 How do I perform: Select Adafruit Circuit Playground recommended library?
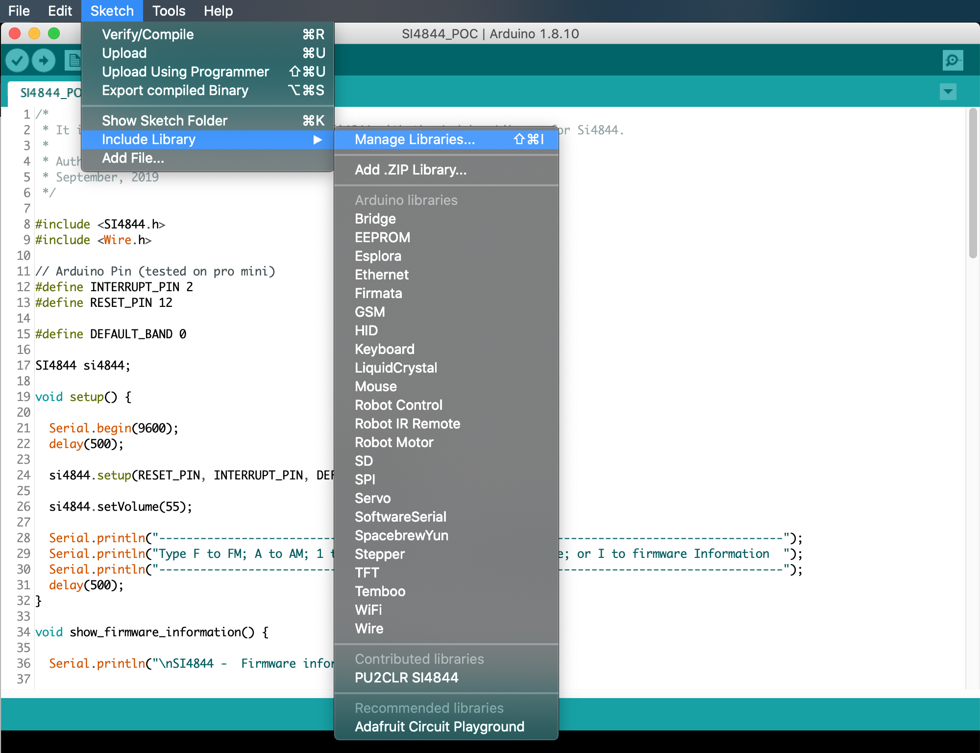(439, 726)
